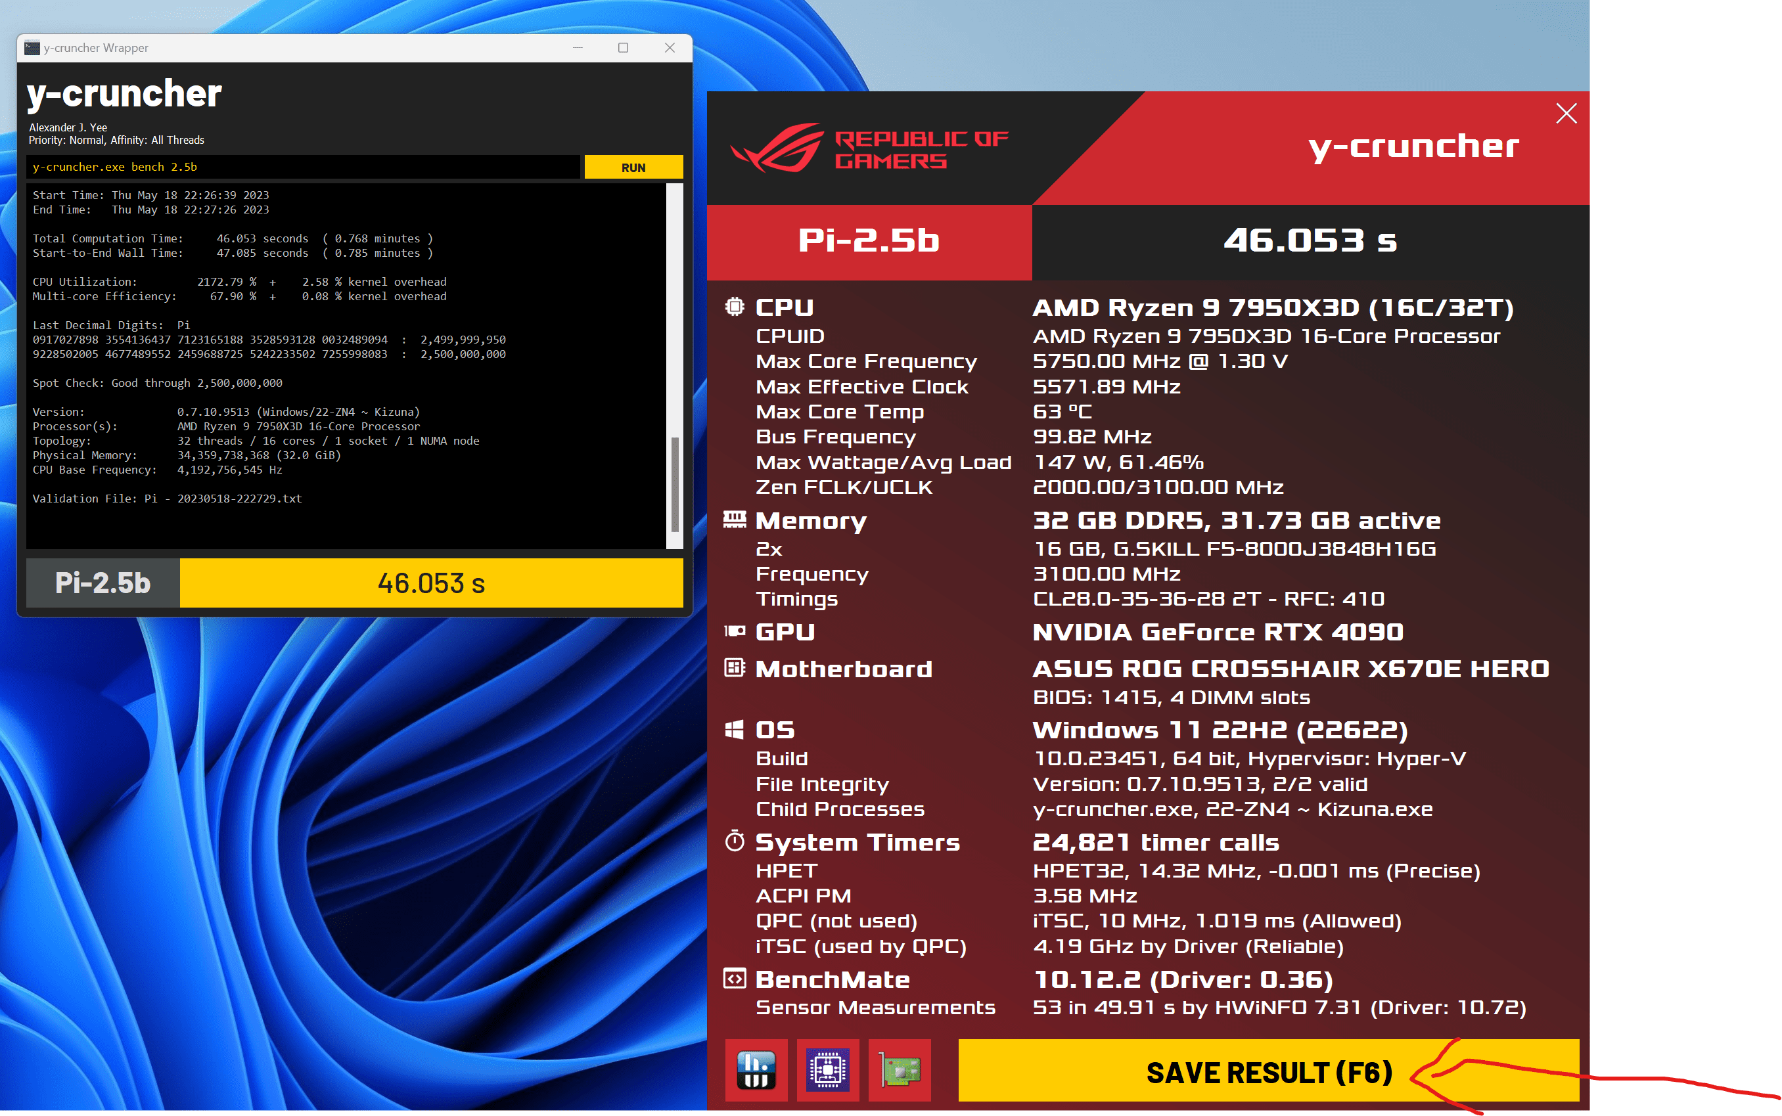Click the yellow 46.053 s result bar in wrapper
Image resolution: width=1782 pixels, height=1116 pixels.
point(431,583)
